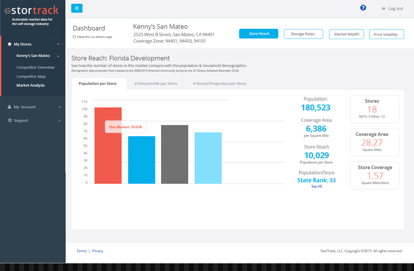Open the help question mark icon
The image size is (414, 271).
(x=363, y=8)
